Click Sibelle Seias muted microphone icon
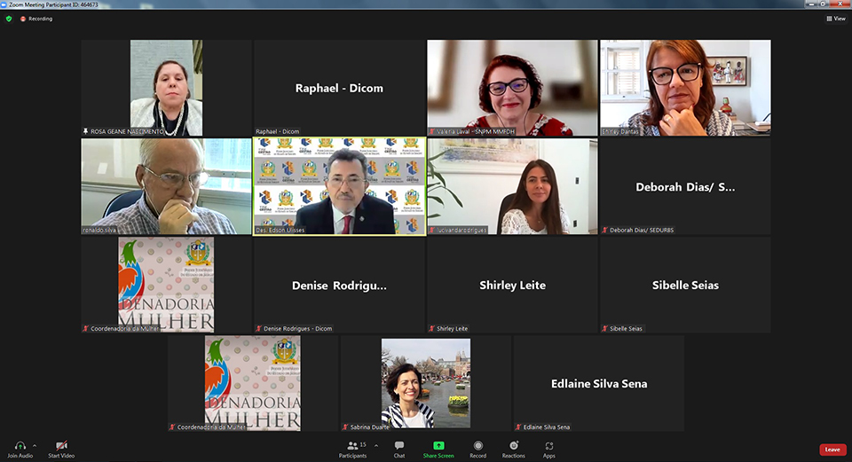 coord(605,329)
